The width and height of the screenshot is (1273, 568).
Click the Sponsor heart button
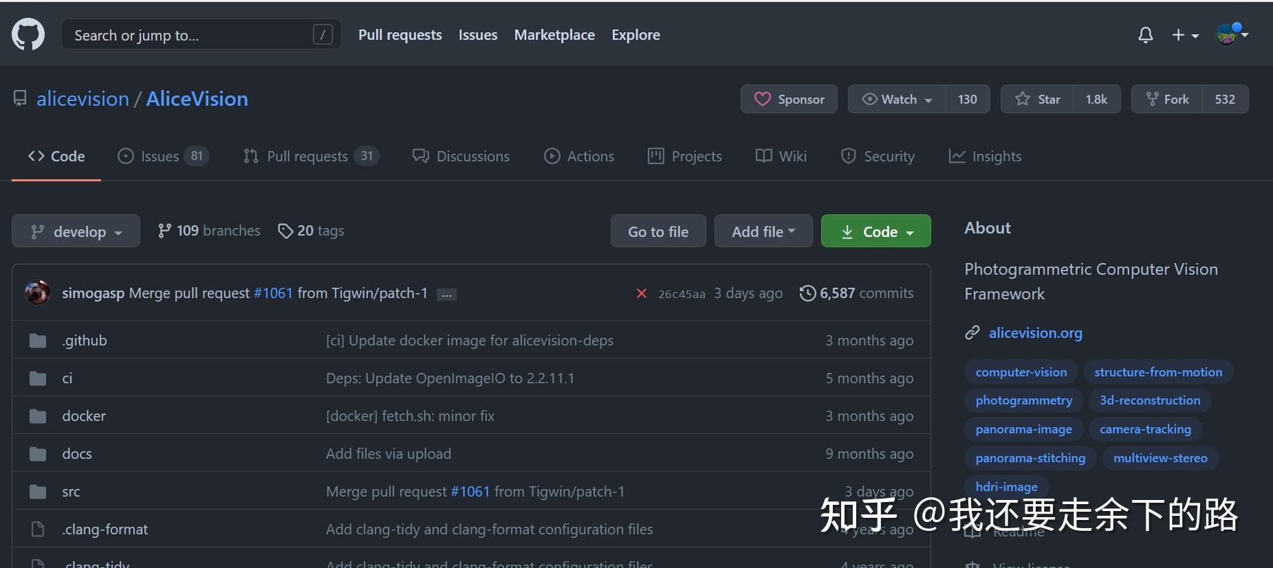tap(789, 99)
